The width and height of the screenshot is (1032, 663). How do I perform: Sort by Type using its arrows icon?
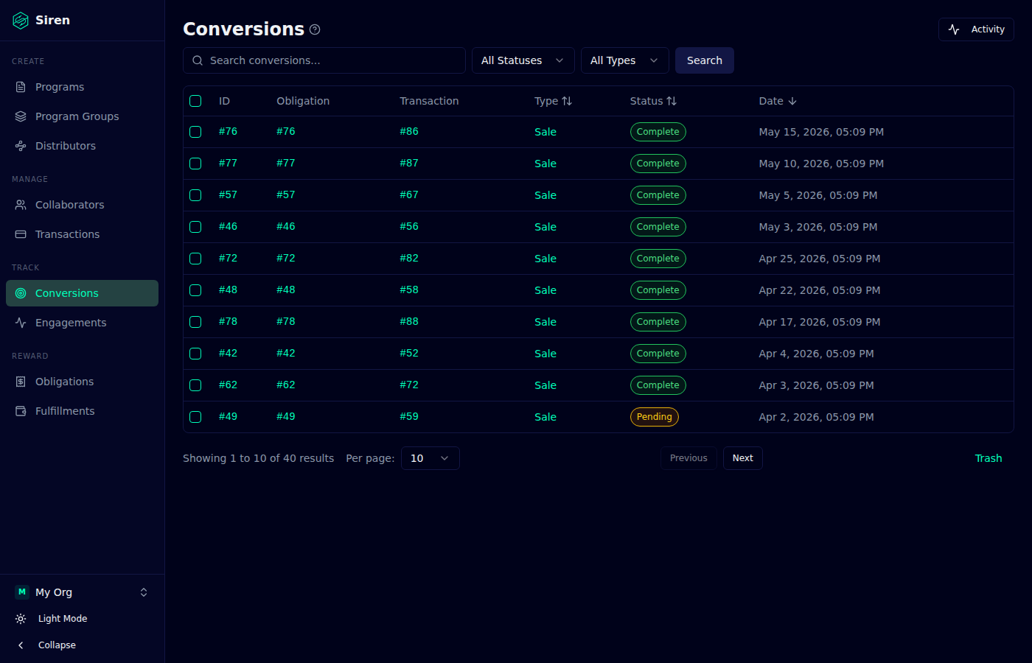(x=567, y=101)
